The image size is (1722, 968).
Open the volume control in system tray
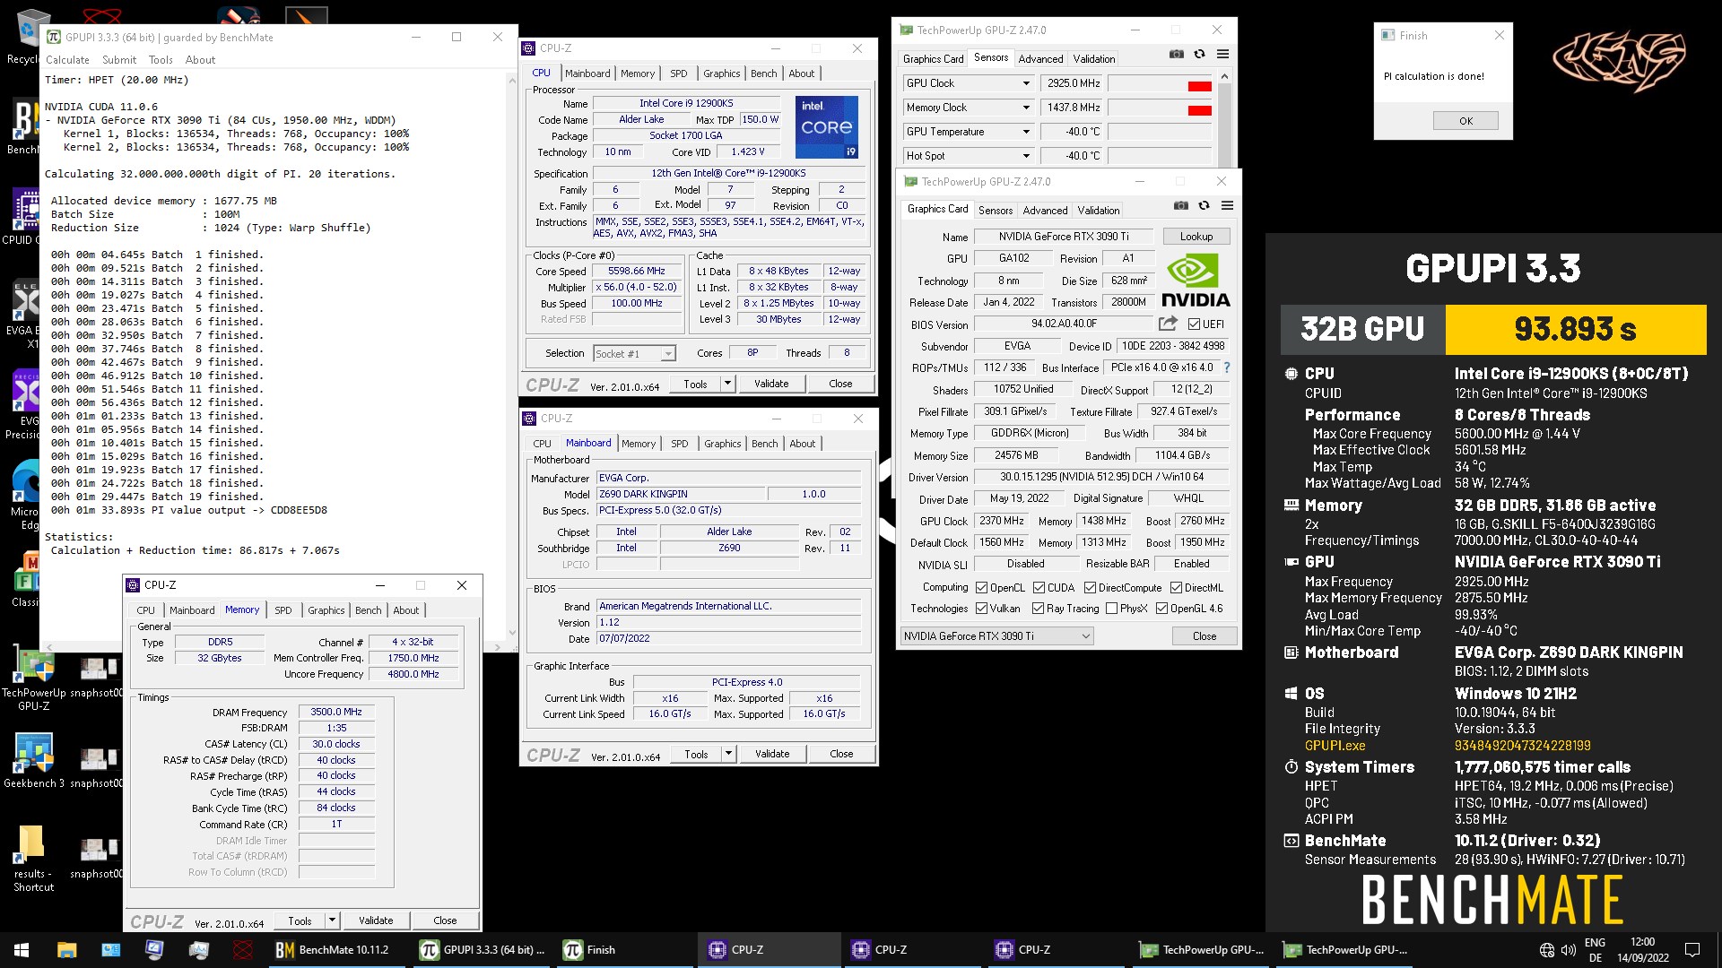(1568, 950)
